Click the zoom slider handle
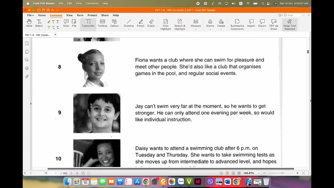 282,173
